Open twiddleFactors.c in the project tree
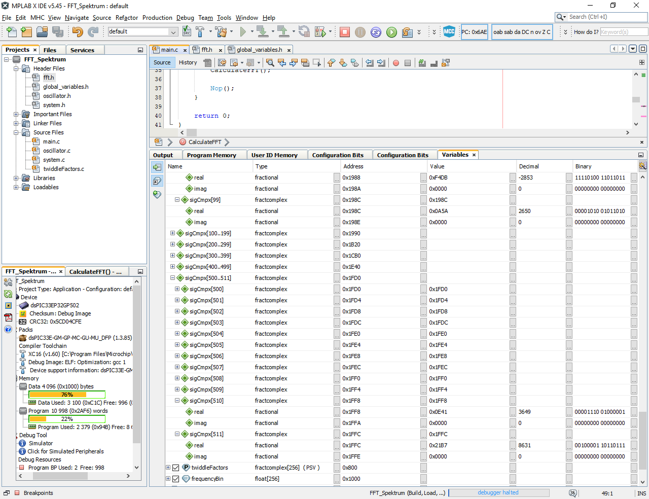This screenshot has width=649, height=499. 63,169
